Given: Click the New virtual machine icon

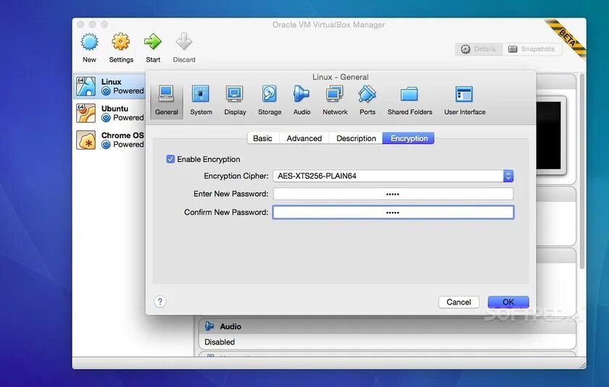Looking at the screenshot, I should pos(89,42).
